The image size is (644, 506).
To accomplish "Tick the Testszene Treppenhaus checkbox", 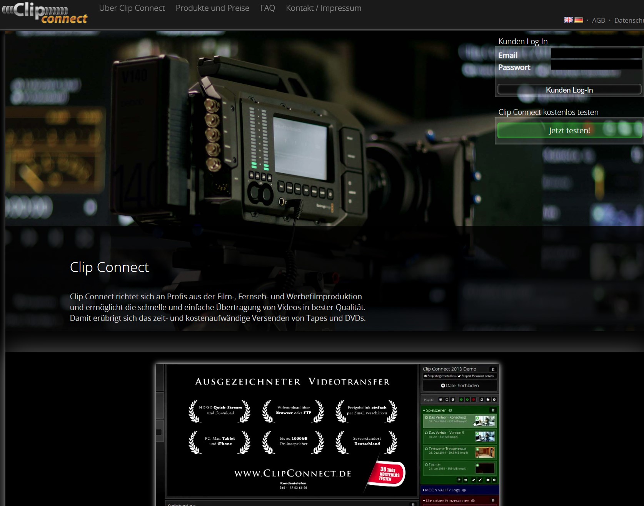I will point(426,449).
